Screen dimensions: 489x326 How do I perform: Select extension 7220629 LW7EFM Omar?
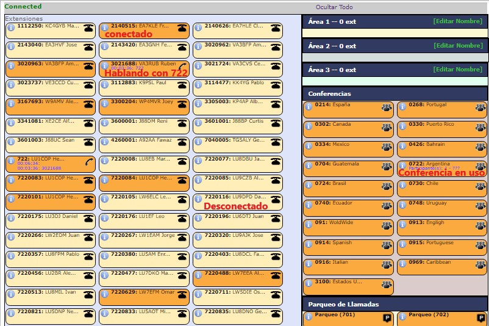point(139,294)
